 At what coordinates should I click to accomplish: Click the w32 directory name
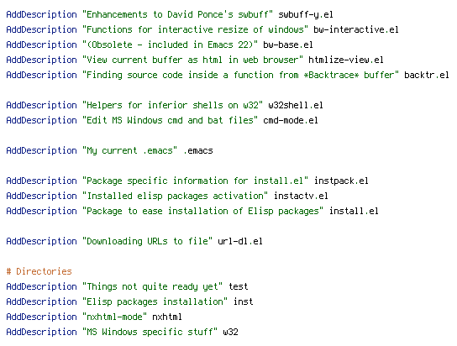[x=230, y=333]
